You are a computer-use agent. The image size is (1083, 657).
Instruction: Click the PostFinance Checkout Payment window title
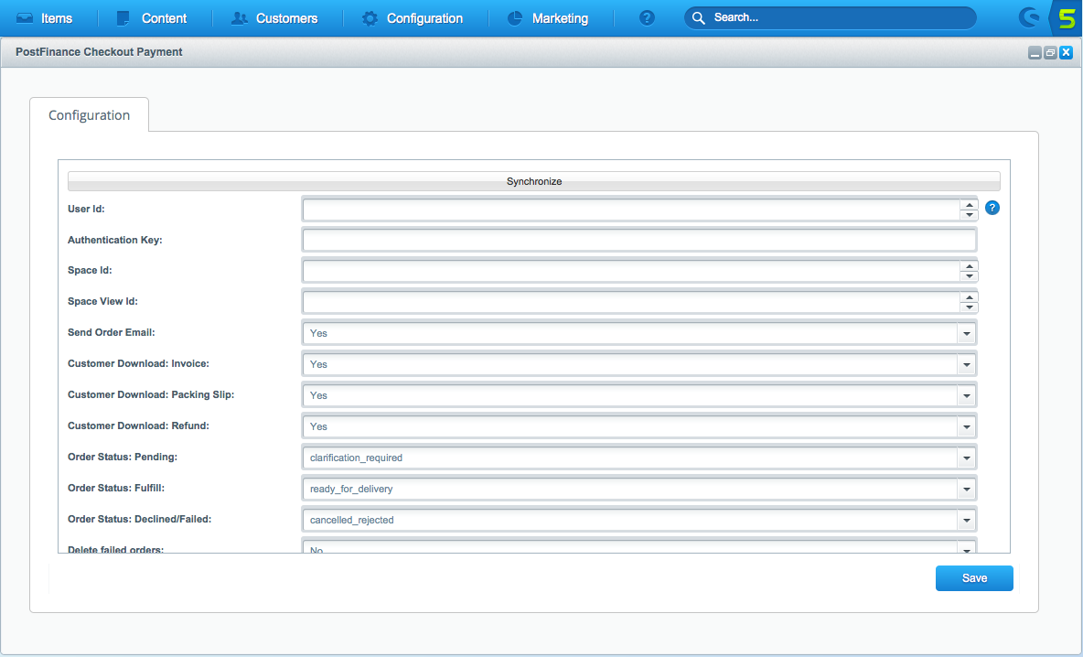[99, 52]
